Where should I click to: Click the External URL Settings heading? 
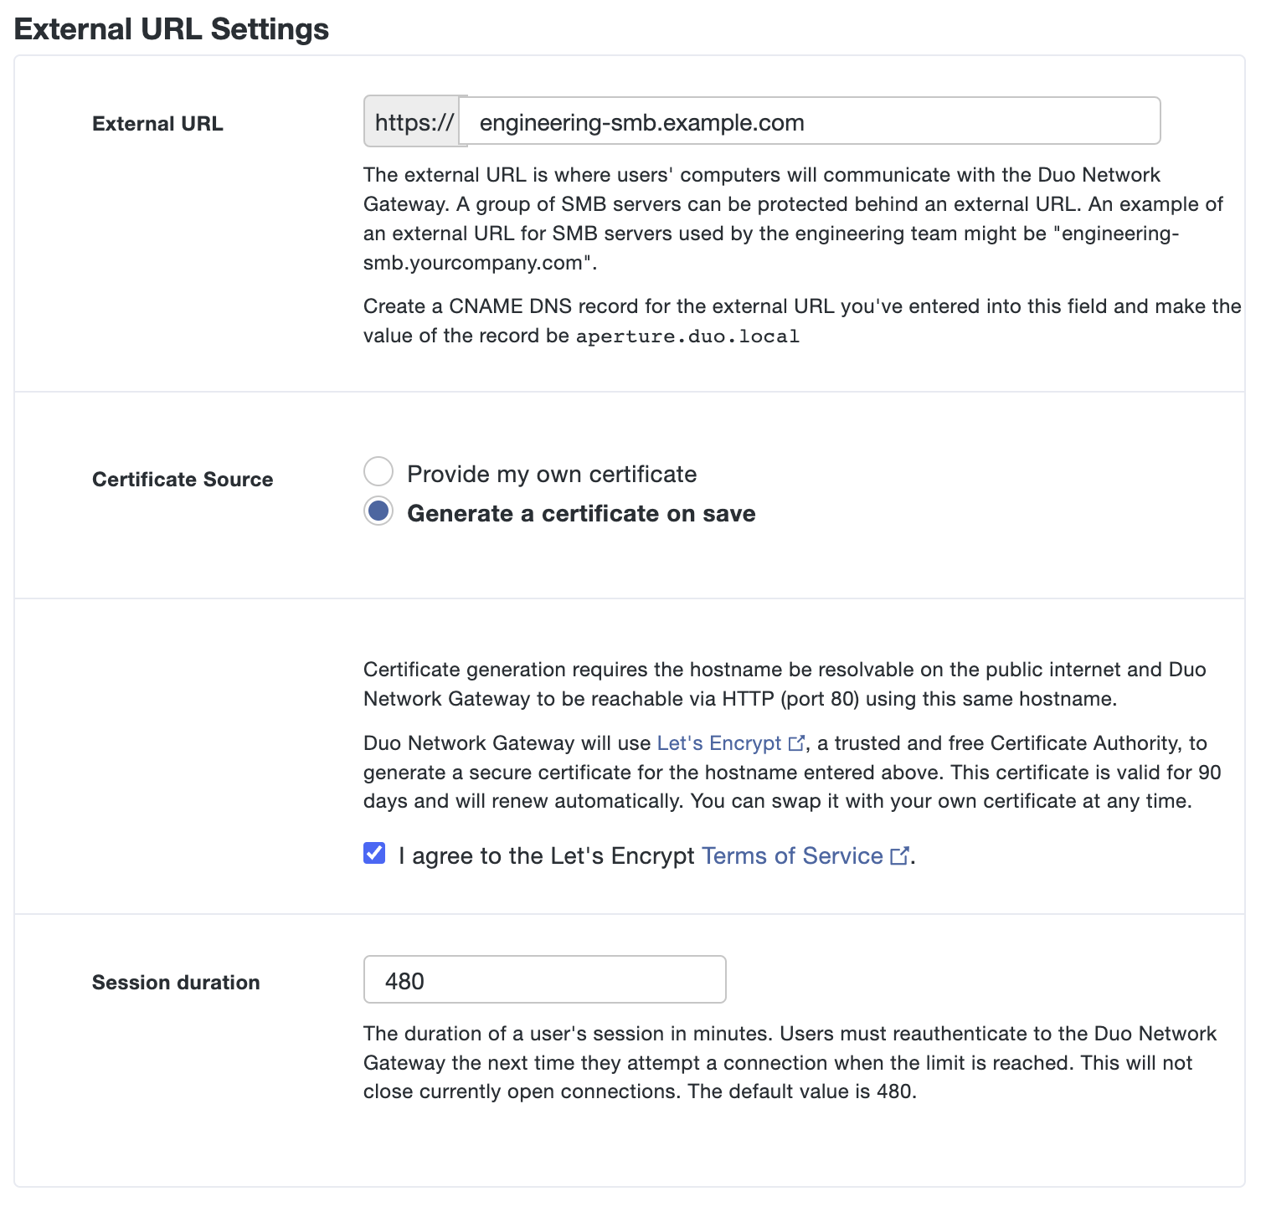point(172,29)
